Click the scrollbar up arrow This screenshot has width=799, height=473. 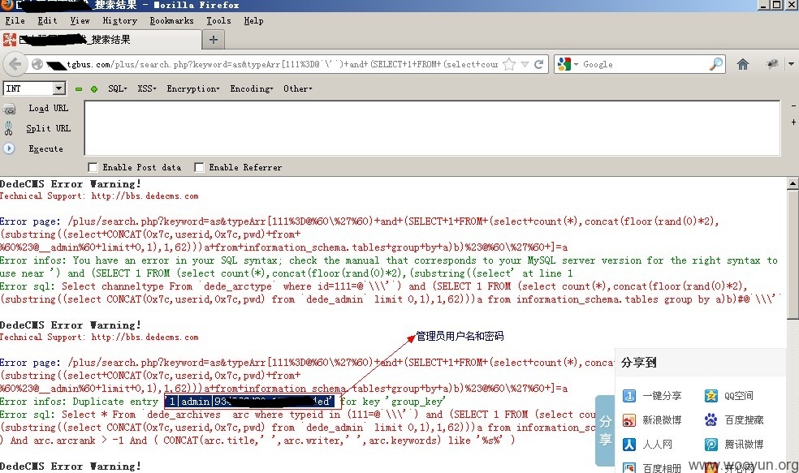[x=793, y=183]
